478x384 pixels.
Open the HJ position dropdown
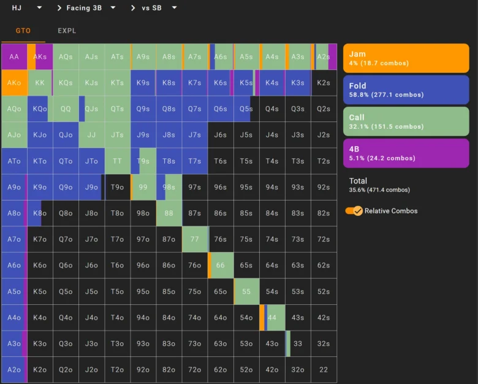27,7
